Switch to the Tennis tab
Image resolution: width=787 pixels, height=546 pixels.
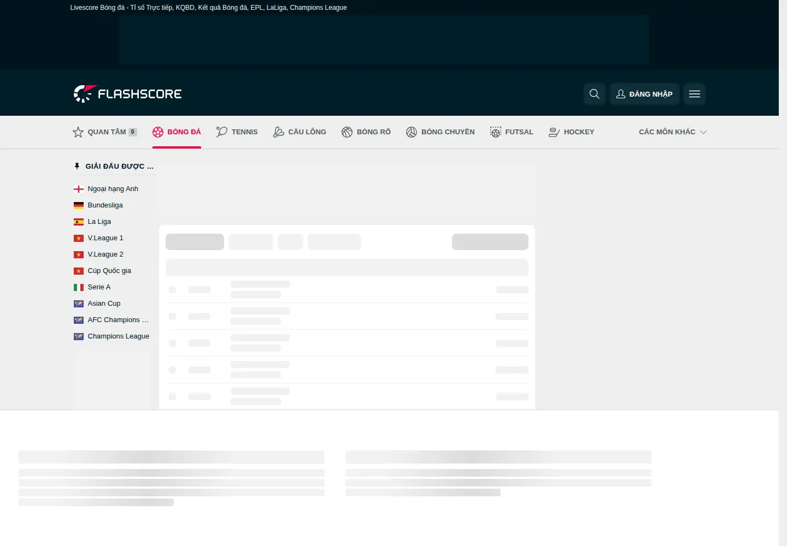tap(237, 132)
